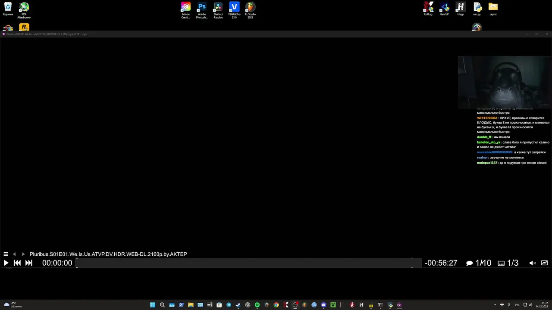
Task: Switch to the mpv player taskbar icon
Action: point(399,305)
